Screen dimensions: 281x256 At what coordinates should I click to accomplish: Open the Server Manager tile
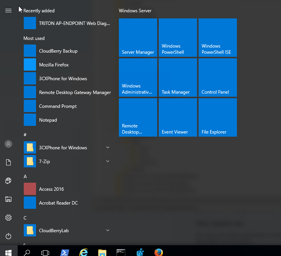pos(138,38)
